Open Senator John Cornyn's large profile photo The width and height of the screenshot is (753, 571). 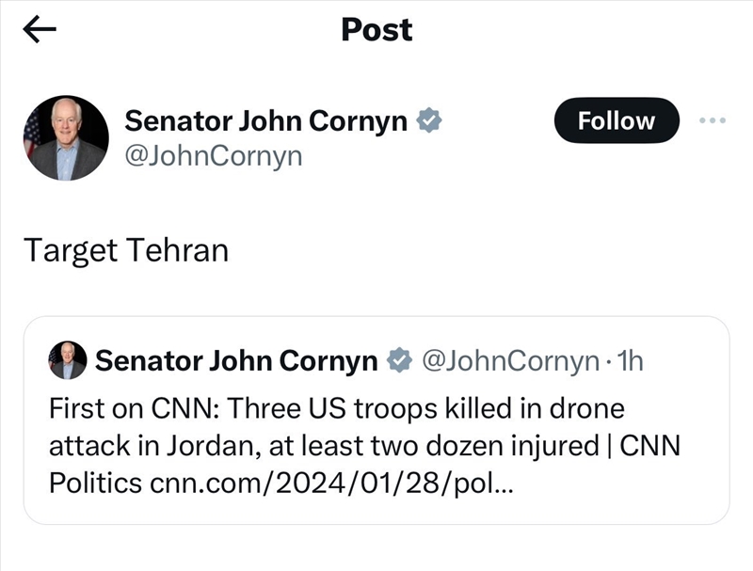[x=66, y=137]
